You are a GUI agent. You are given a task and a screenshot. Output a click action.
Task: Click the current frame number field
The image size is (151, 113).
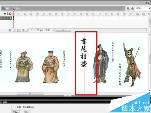pos(31,30)
